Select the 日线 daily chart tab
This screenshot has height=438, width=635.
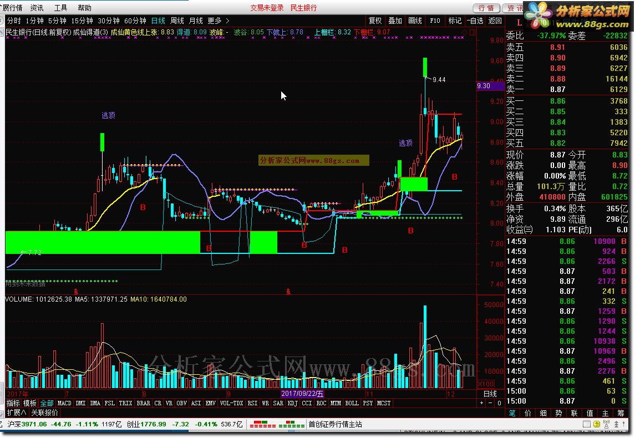point(159,21)
